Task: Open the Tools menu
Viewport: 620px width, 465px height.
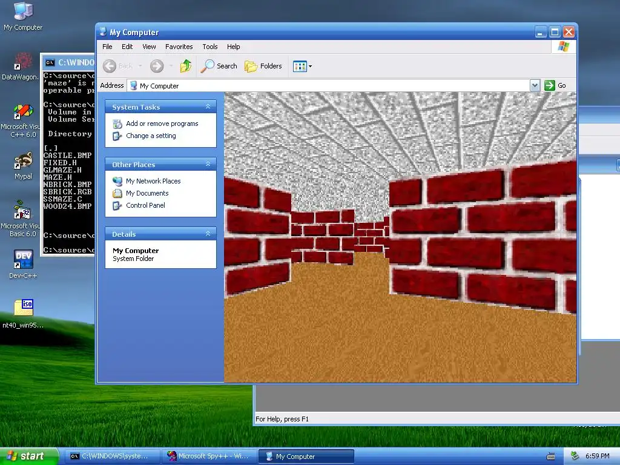Action: (210, 47)
